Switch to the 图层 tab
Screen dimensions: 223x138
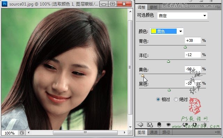141,132
